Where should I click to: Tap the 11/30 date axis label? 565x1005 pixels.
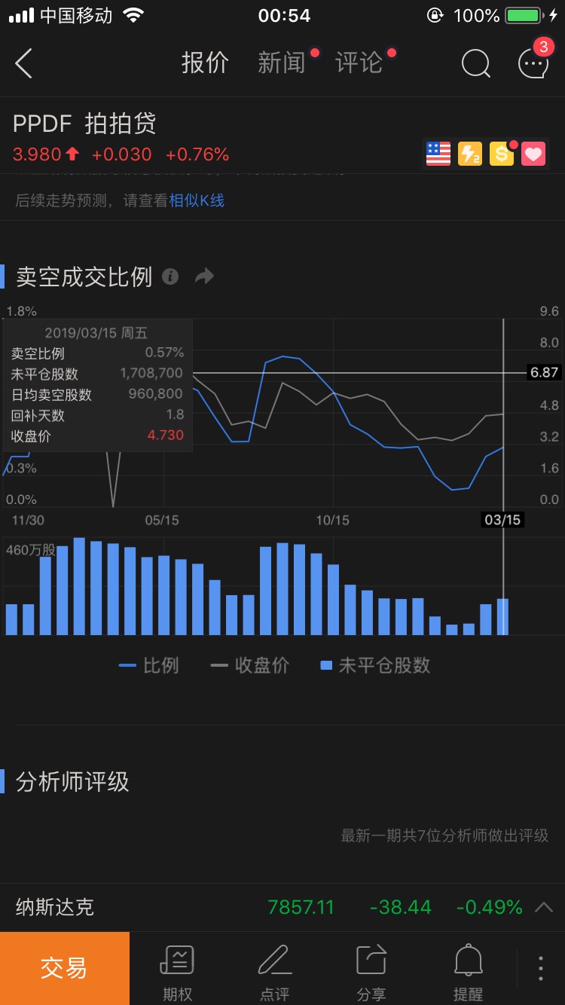pyautogui.click(x=29, y=521)
